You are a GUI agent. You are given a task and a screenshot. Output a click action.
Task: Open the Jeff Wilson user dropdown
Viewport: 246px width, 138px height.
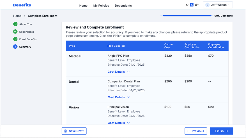point(218,5)
